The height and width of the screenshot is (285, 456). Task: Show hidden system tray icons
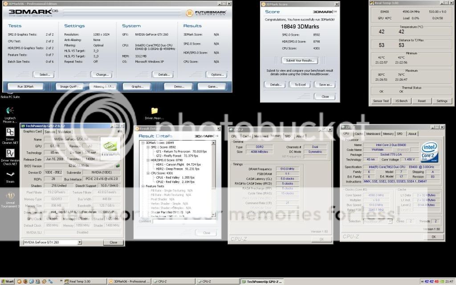click(x=422, y=281)
